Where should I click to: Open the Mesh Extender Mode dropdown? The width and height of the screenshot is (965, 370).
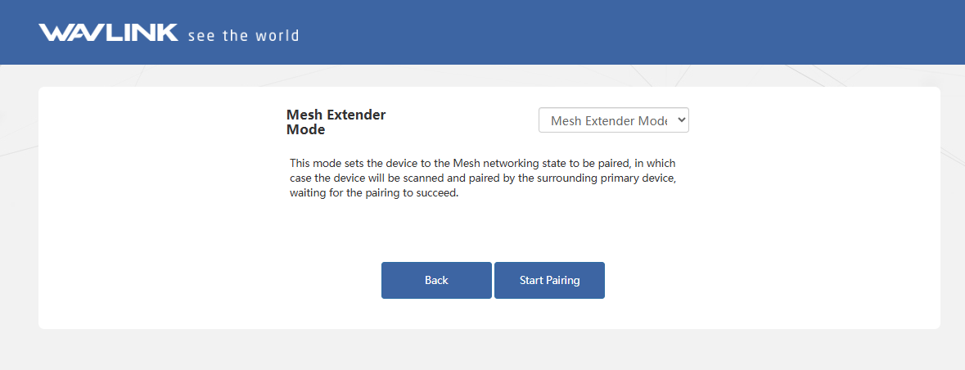(613, 120)
